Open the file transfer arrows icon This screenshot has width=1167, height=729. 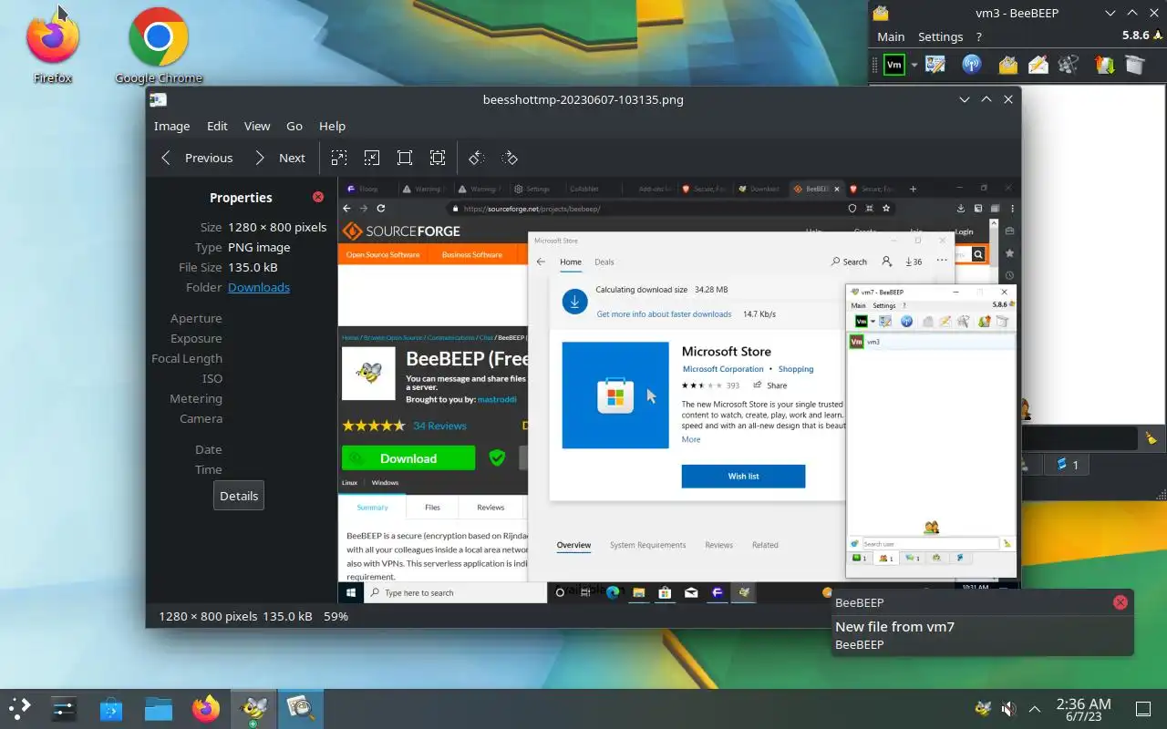1104,65
